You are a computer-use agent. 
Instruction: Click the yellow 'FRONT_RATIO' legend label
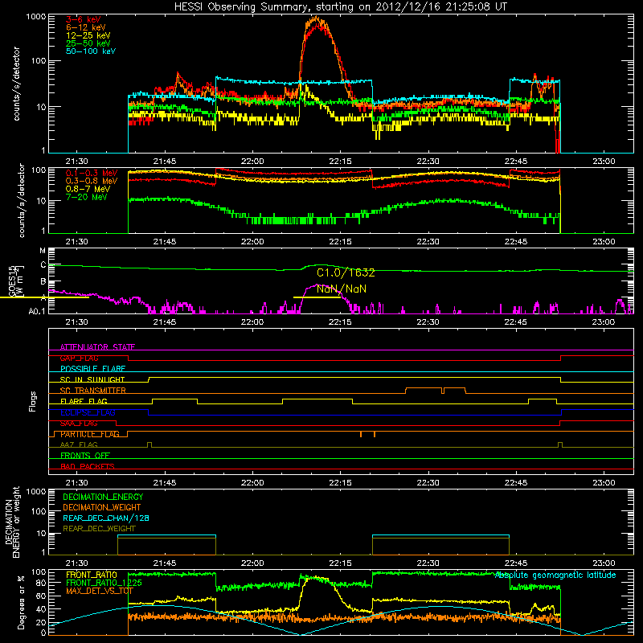click(92, 575)
